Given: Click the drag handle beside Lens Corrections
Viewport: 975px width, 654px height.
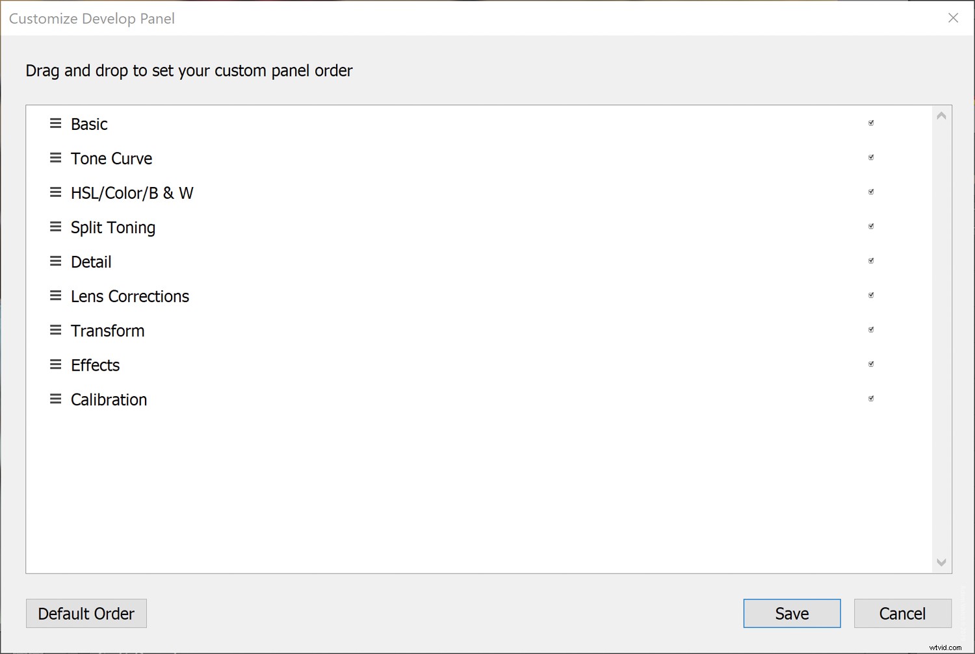Looking at the screenshot, I should (x=56, y=296).
